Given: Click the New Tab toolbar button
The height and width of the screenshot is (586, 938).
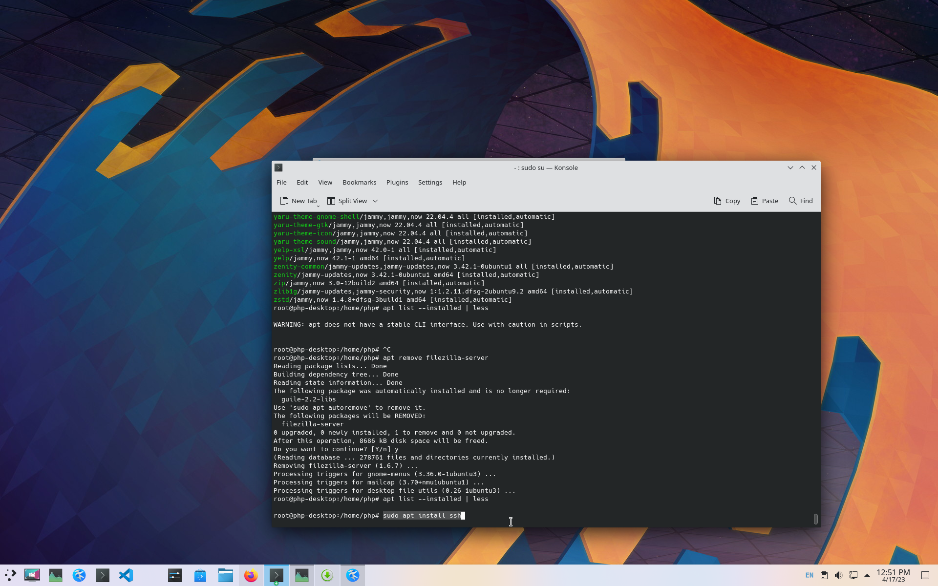Looking at the screenshot, I should click(x=298, y=201).
